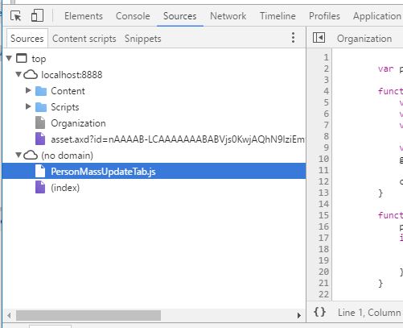
Task: Expand the Scripts folder arrow
Action: click(28, 106)
